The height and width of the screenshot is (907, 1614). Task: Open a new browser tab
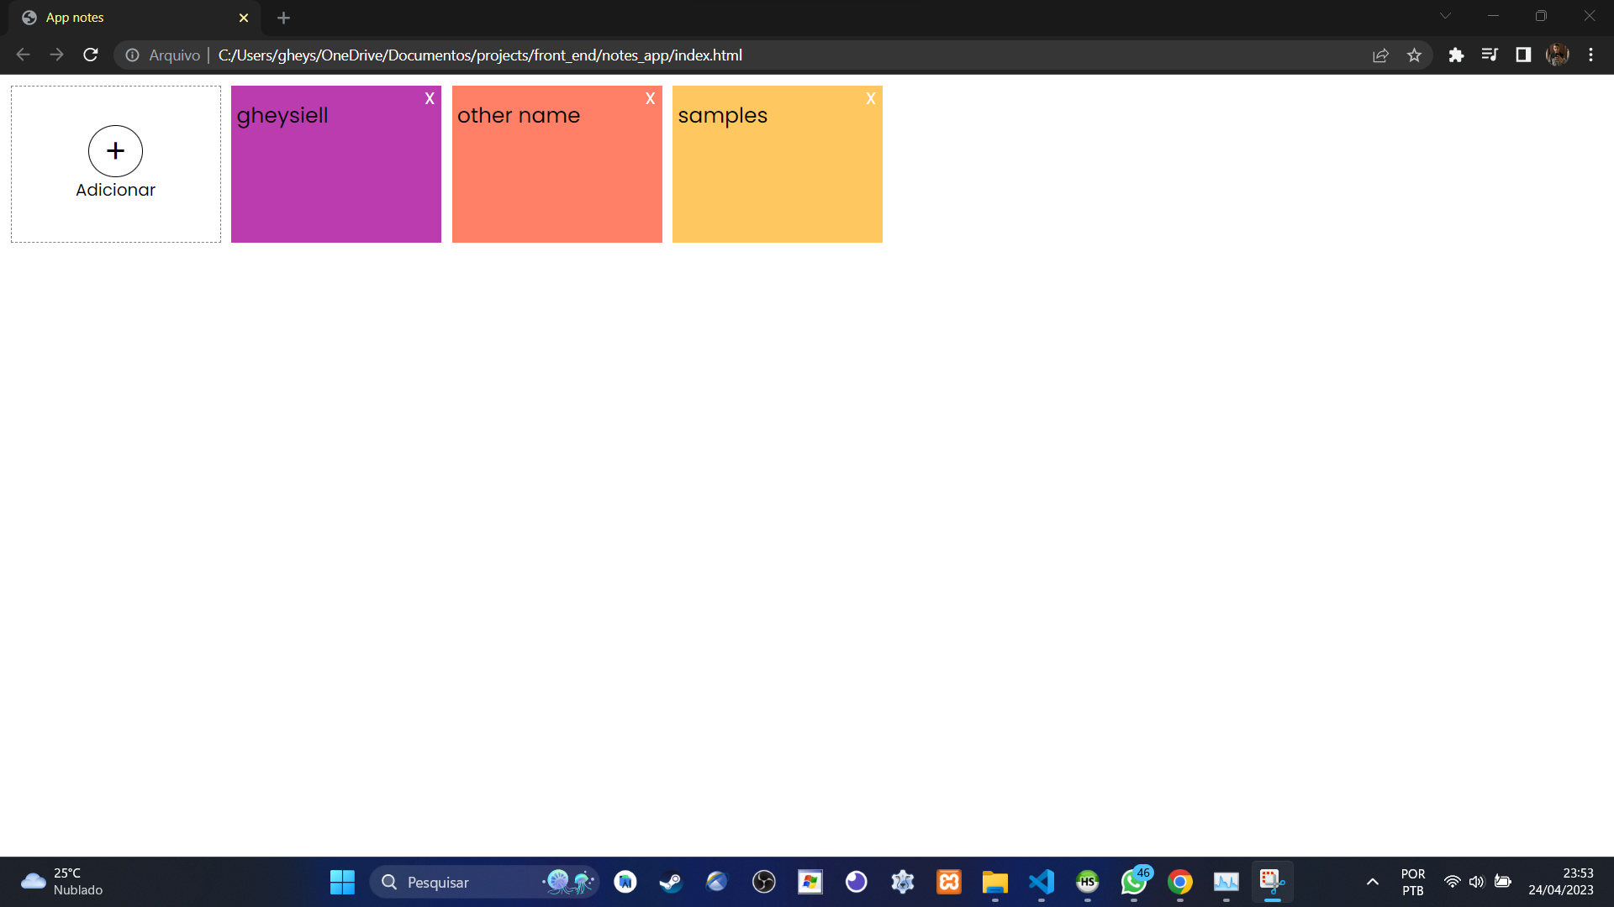pos(283,18)
